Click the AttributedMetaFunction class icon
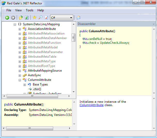Screen dimensions: 157x138 (x=25, y=43)
